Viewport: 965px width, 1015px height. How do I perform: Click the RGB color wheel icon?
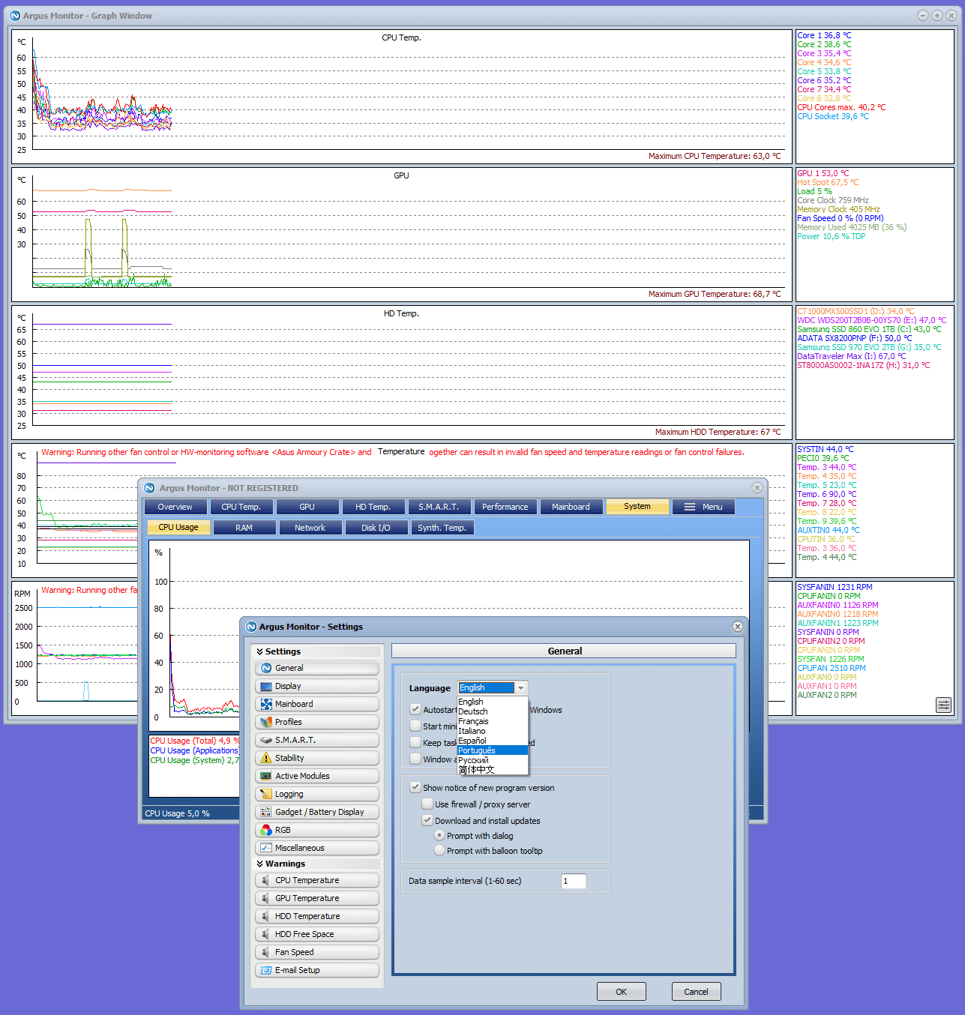coord(265,830)
